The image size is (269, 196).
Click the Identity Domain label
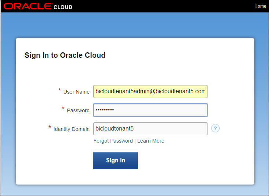coord(71,129)
